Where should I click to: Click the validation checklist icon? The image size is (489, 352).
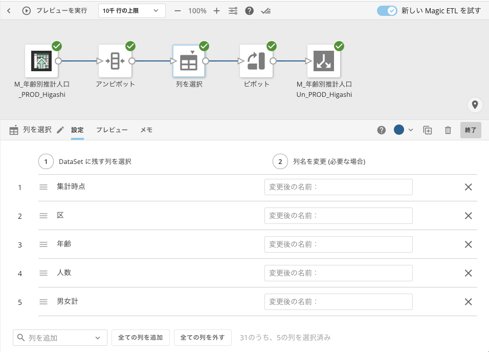click(x=265, y=11)
